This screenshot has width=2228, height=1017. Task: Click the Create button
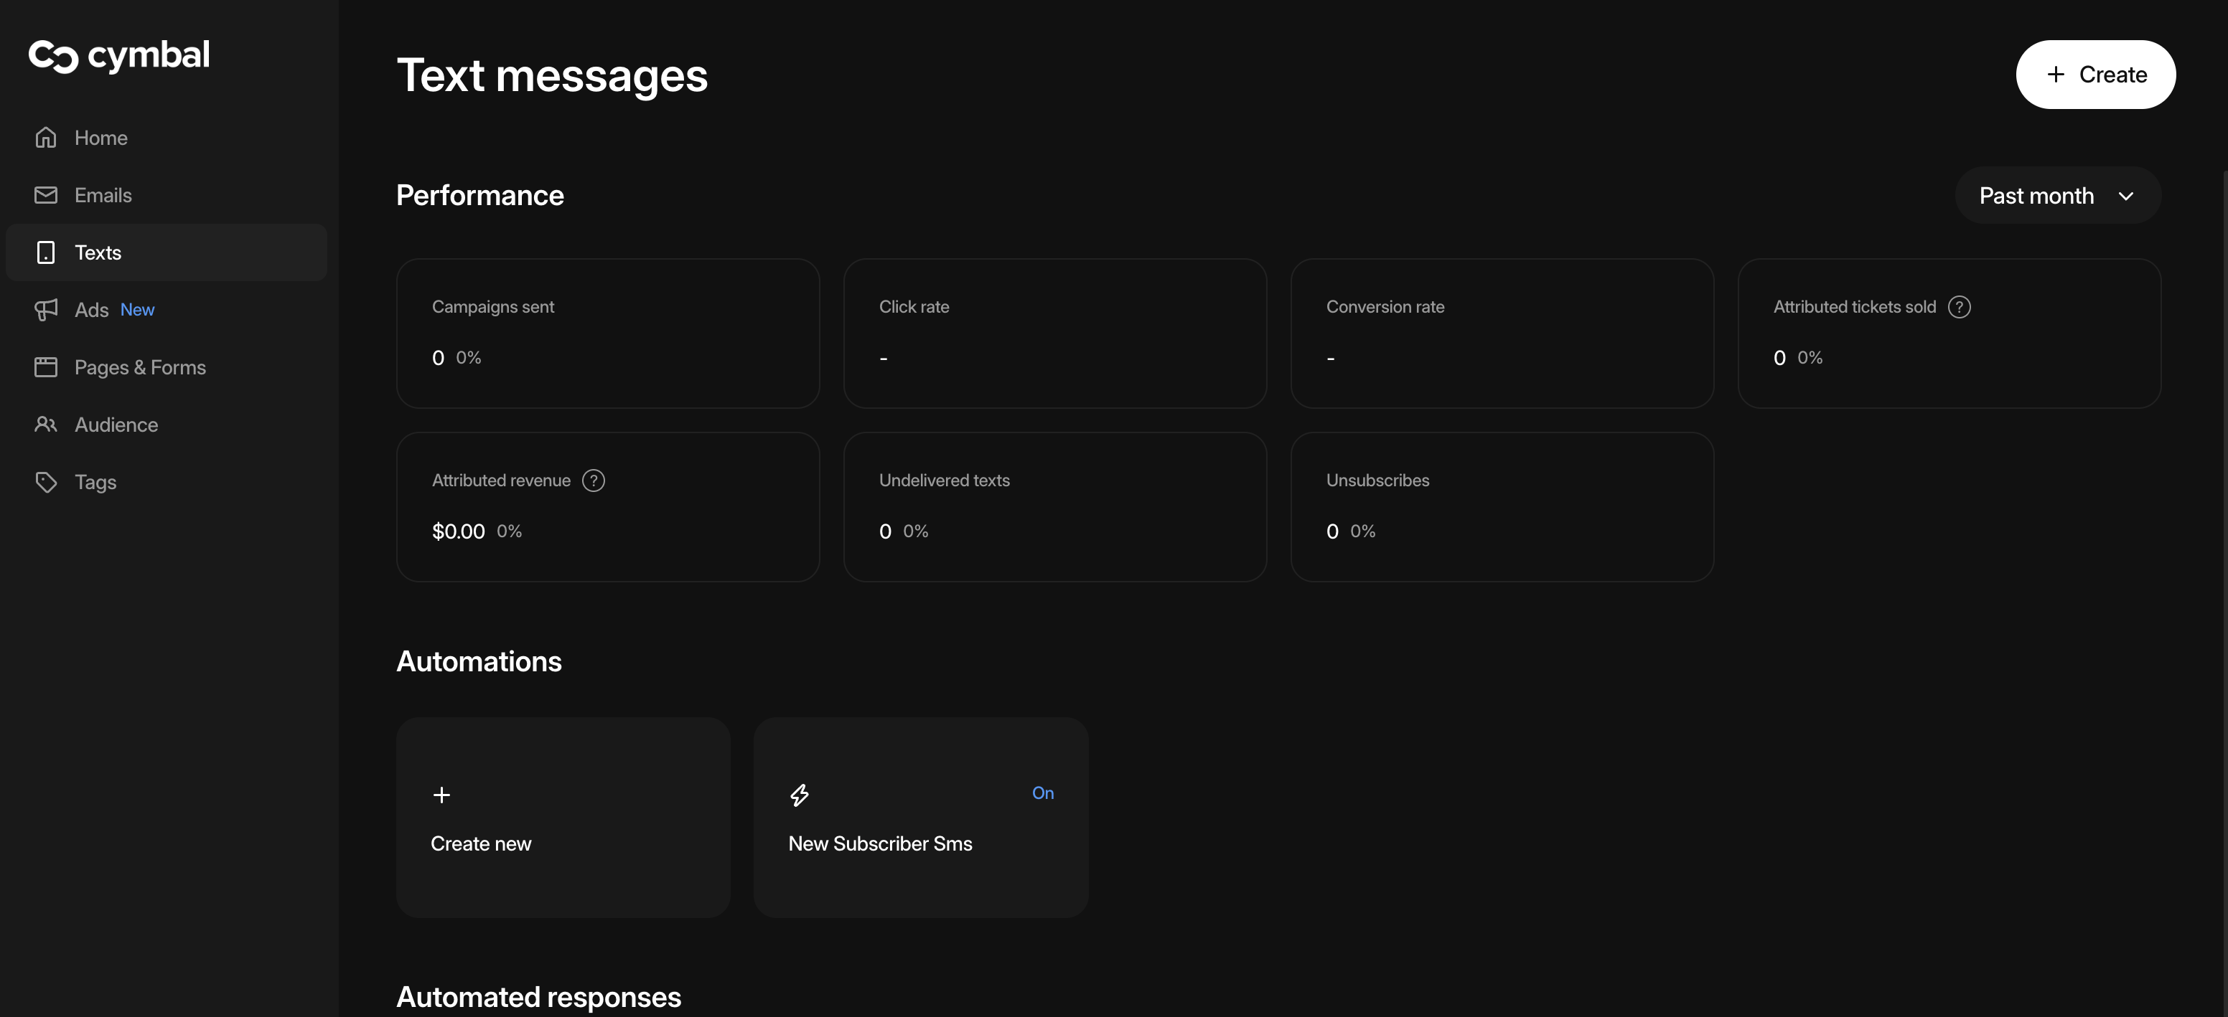[2094, 75]
